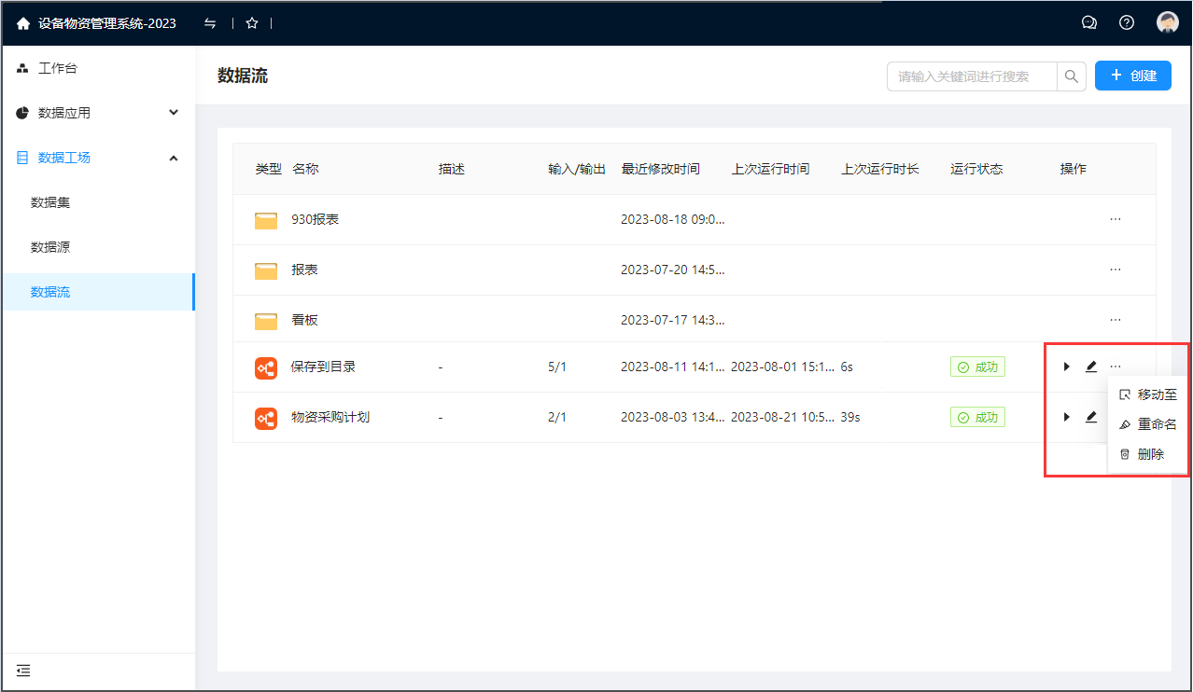The width and height of the screenshot is (1193, 692).
Task: Open 数据集 in the sidebar
Action: click(50, 202)
